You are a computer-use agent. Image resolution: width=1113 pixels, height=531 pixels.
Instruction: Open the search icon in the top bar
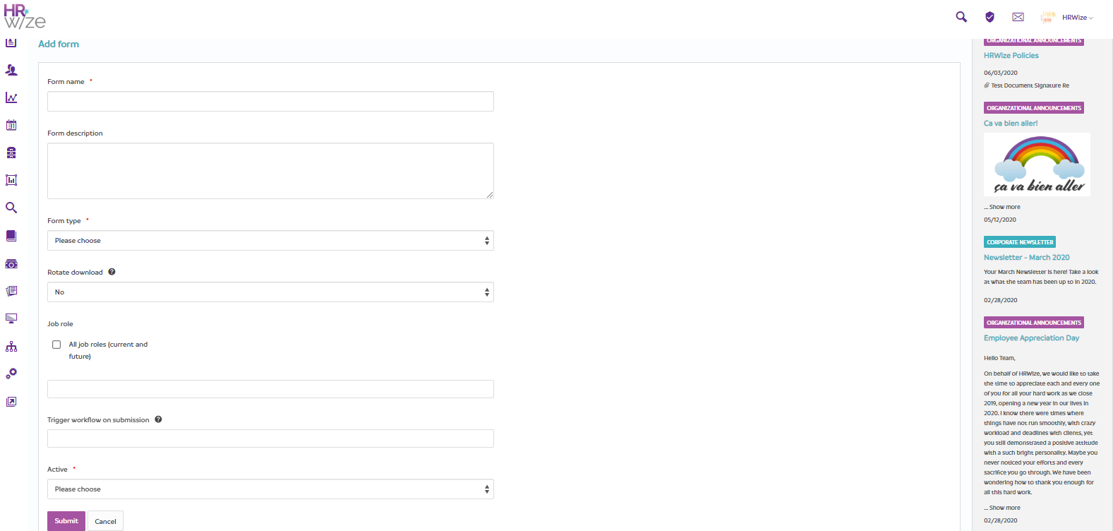coord(961,16)
